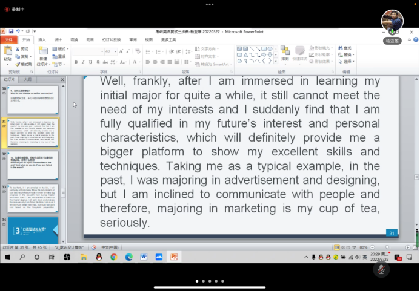
Task: Click the New Slide icon
Action: [42, 54]
